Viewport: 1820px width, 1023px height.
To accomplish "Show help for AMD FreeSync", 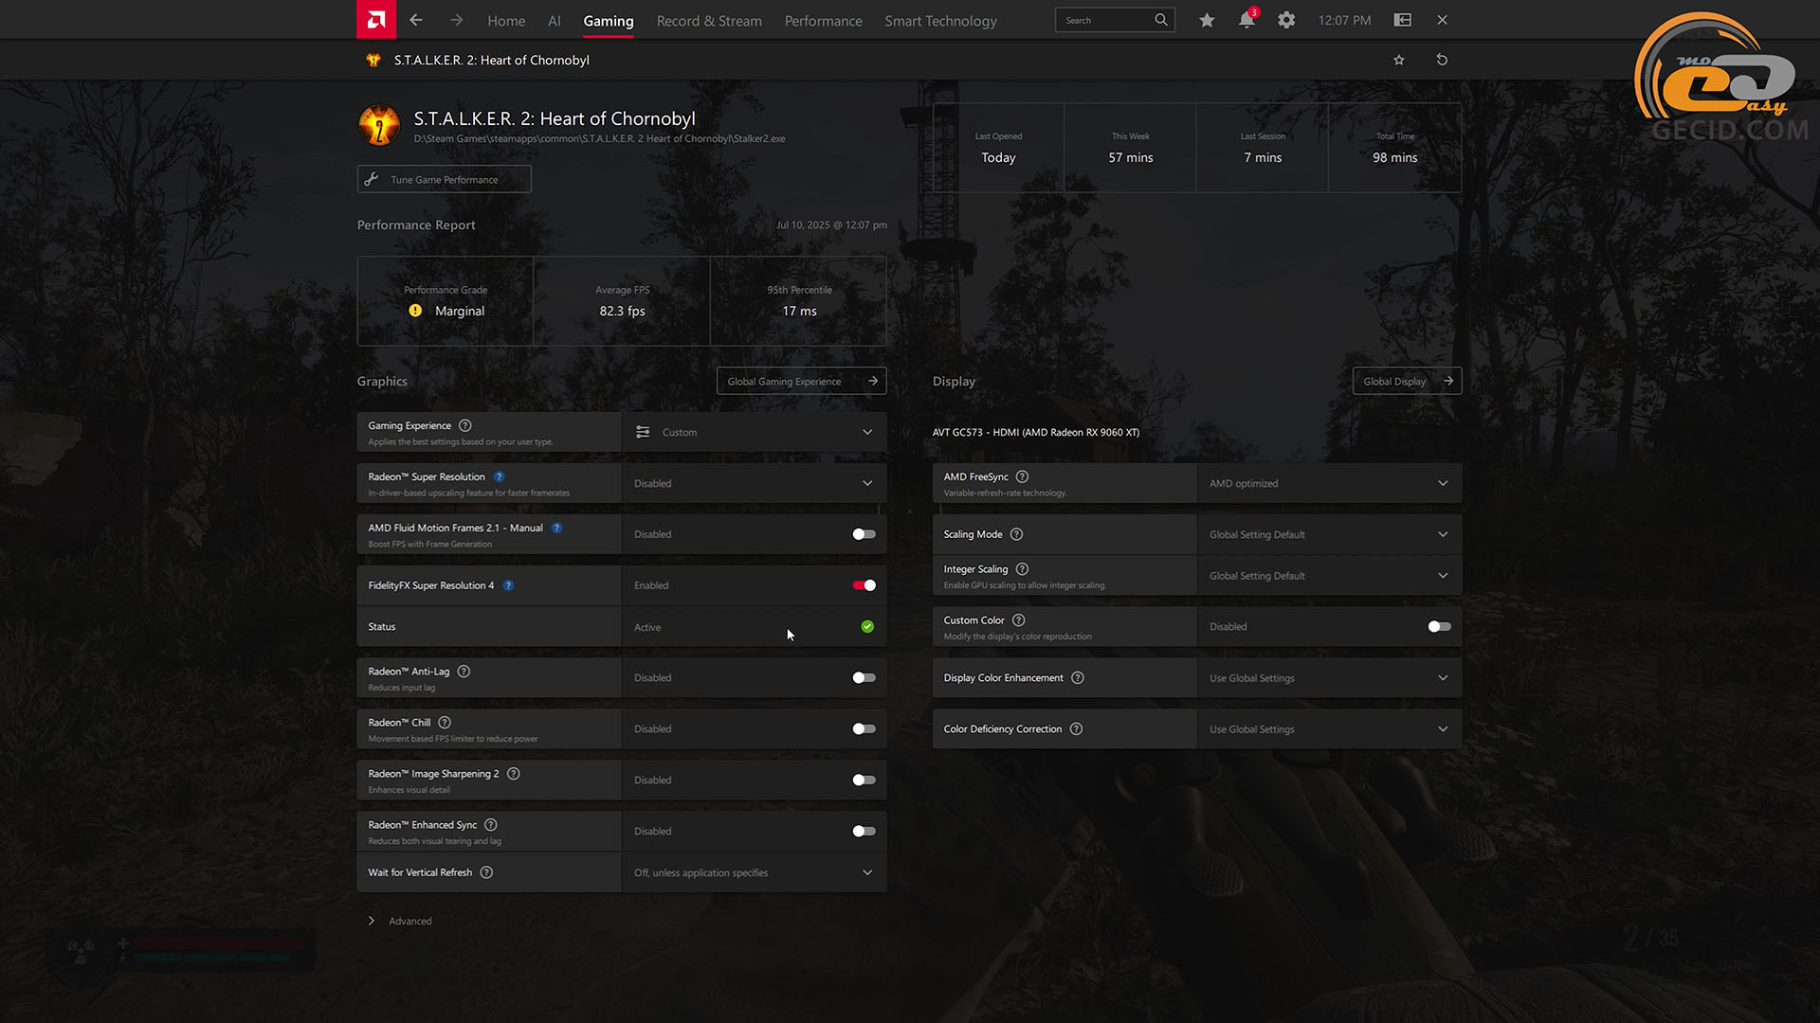I will [1023, 477].
